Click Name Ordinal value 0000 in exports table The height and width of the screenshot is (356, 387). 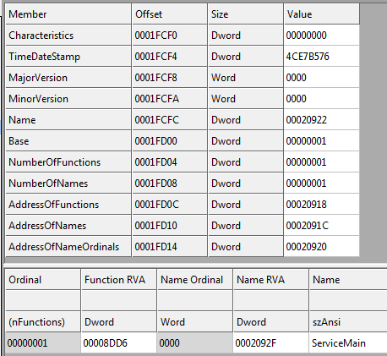pyautogui.click(x=195, y=342)
